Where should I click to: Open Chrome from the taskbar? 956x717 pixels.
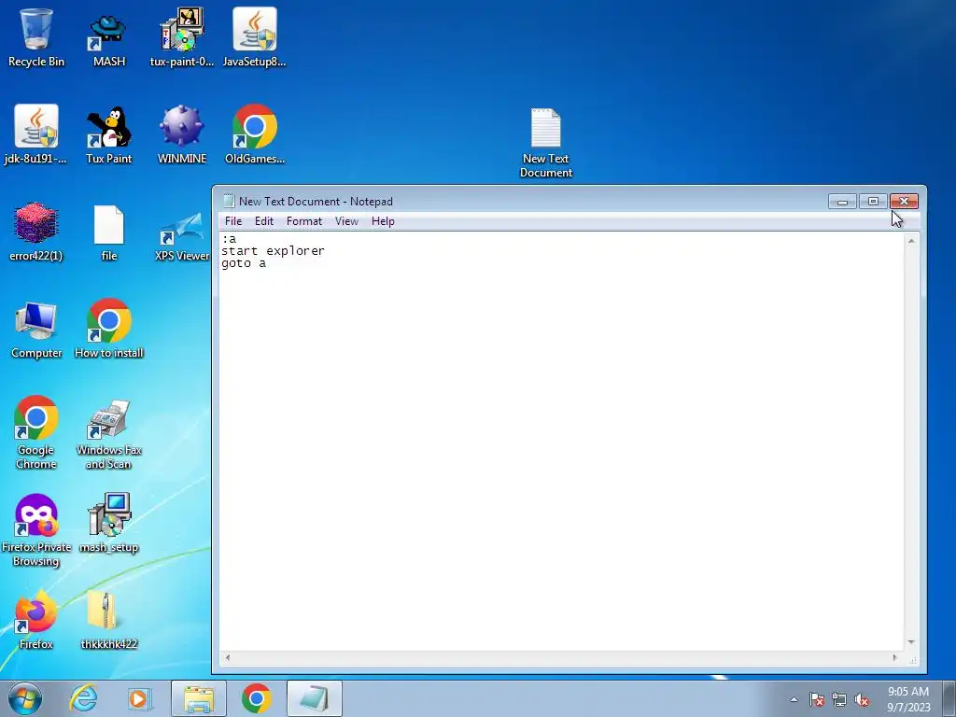[x=256, y=698]
